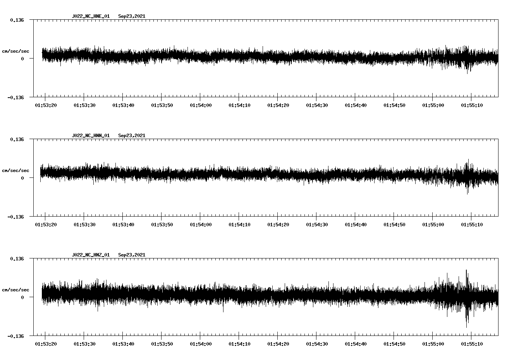Click the 01:54:50 time label under HNZ plot
526x358 pixels.
pyautogui.click(x=394, y=344)
